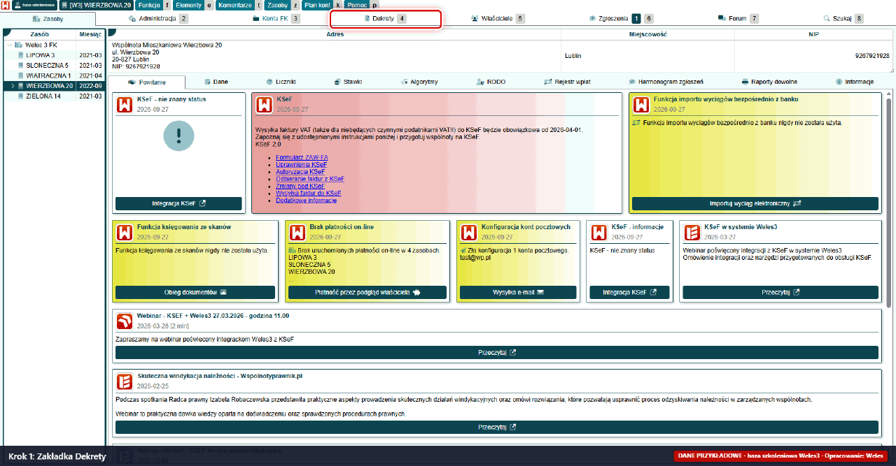Open the Formularz ZAW-FA link

[x=302, y=158]
